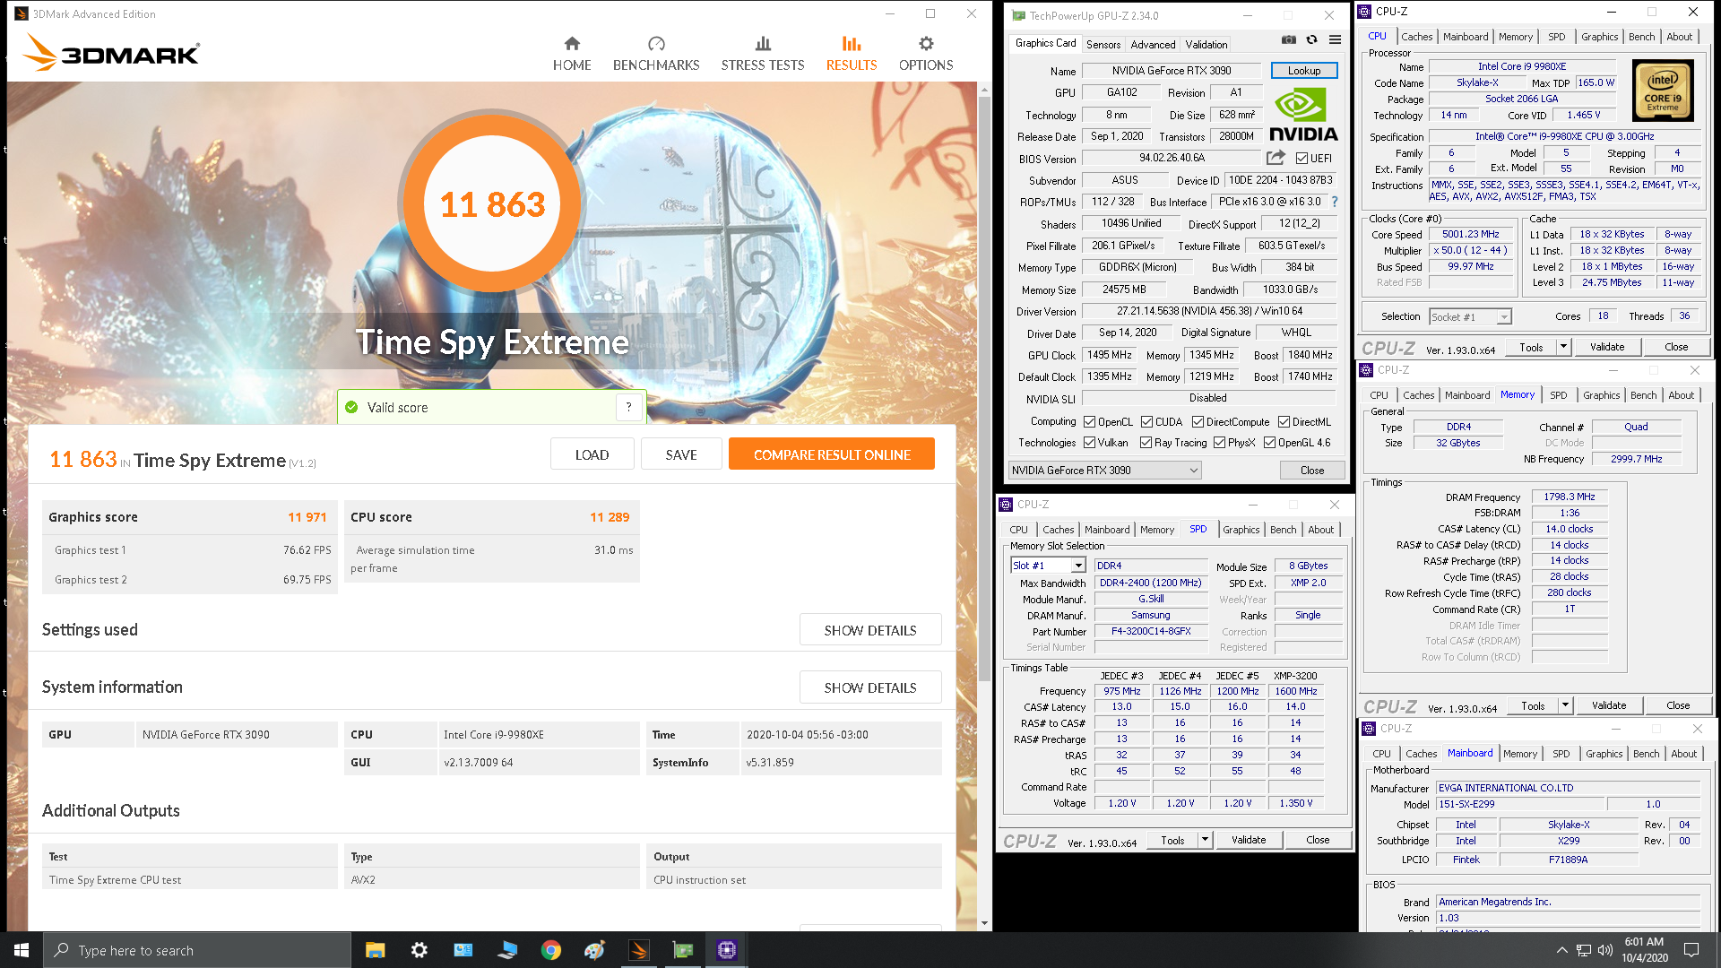Share BIOS version with export icon
The height and width of the screenshot is (968, 1721).
click(x=1276, y=158)
